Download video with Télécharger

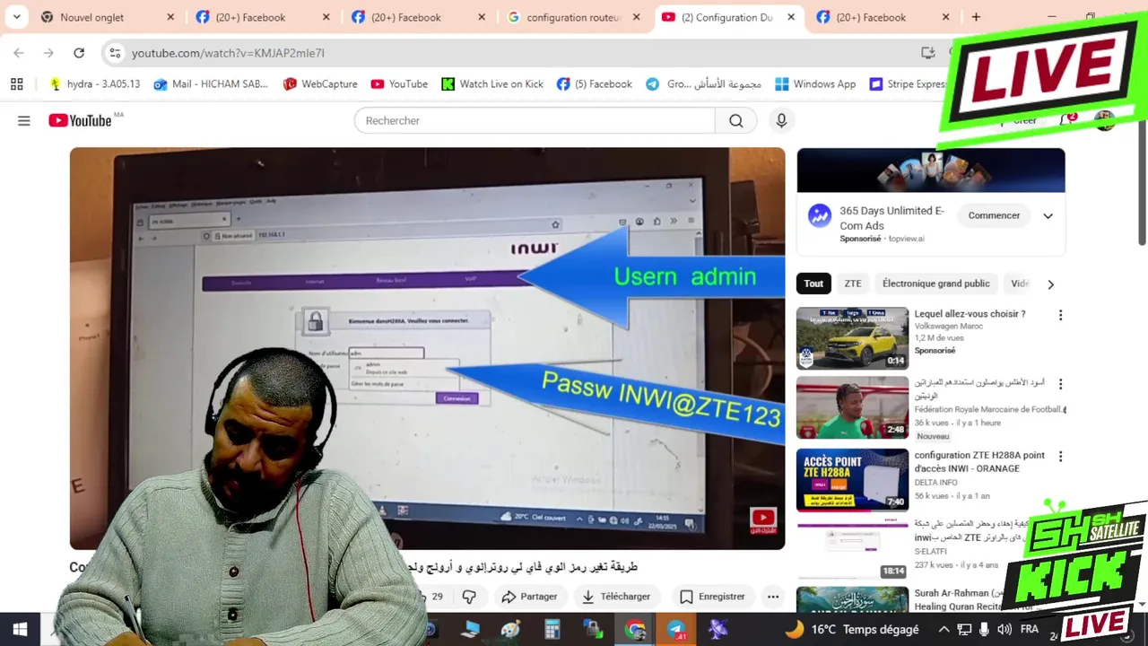tap(616, 597)
